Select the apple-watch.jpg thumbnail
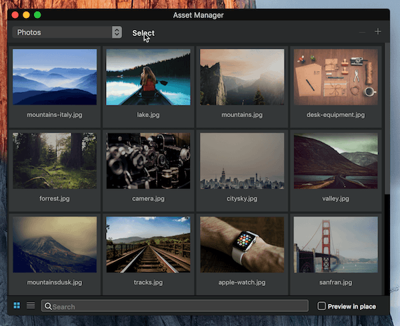The height and width of the screenshot is (326, 400). tap(242, 245)
